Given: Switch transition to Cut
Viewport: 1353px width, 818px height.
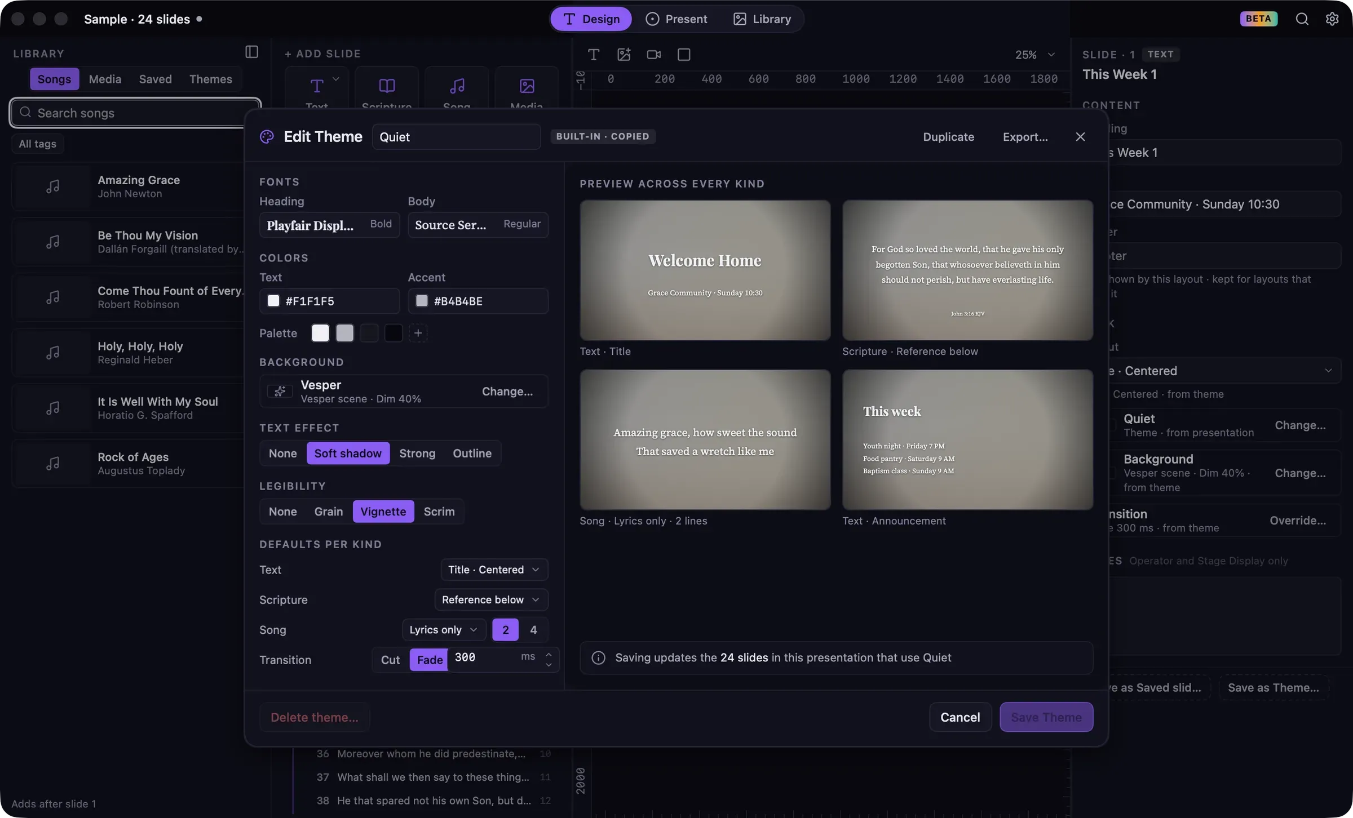Looking at the screenshot, I should click(x=390, y=660).
